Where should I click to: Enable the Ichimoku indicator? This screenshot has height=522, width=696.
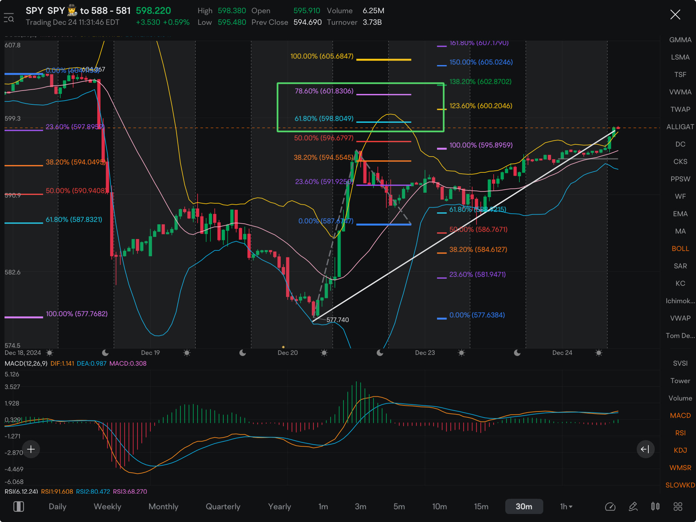click(680, 301)
